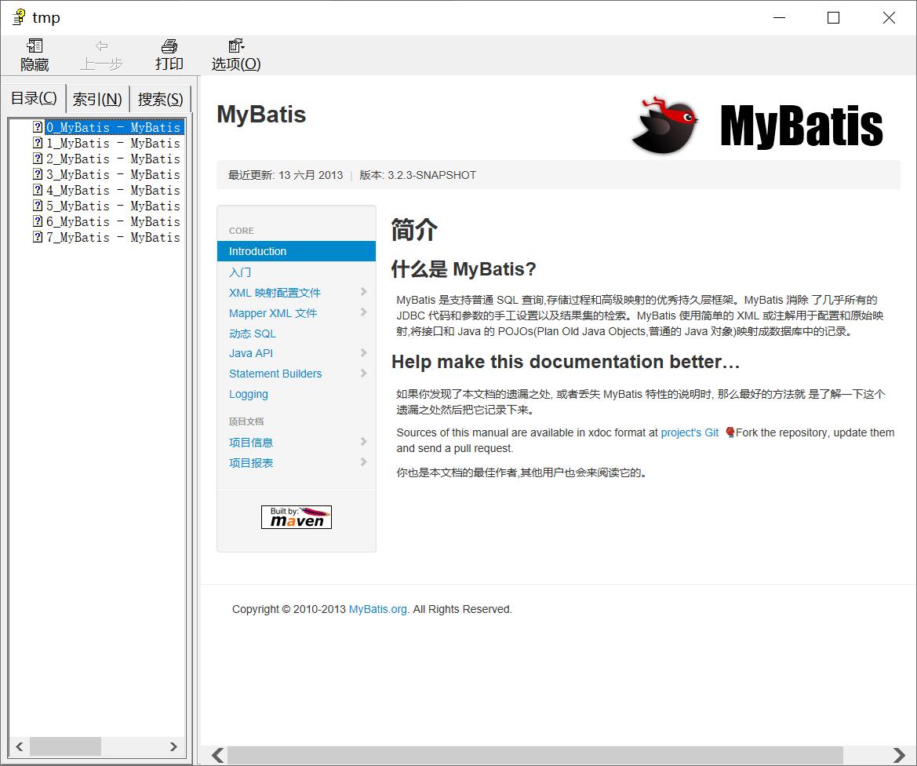Click the content pane scroll-left arrow
The height and width of the screenshot is (766, 917).
(x=217, y=756)
